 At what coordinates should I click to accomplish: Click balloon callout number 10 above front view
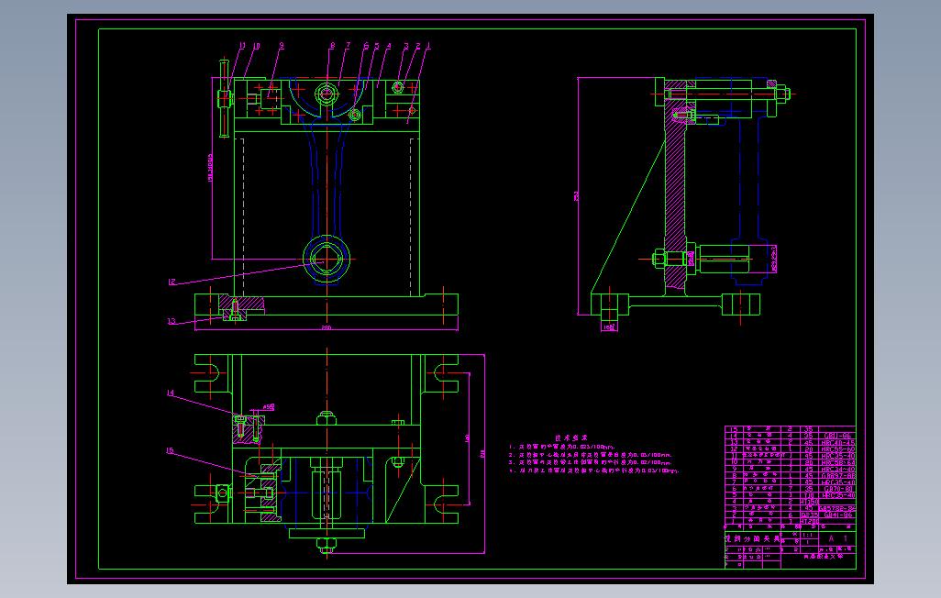(256, 46)
